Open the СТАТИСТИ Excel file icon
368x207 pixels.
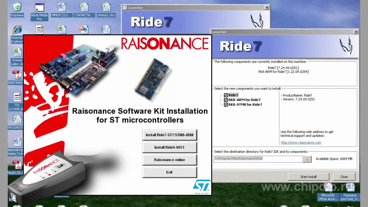coord(84,9)
